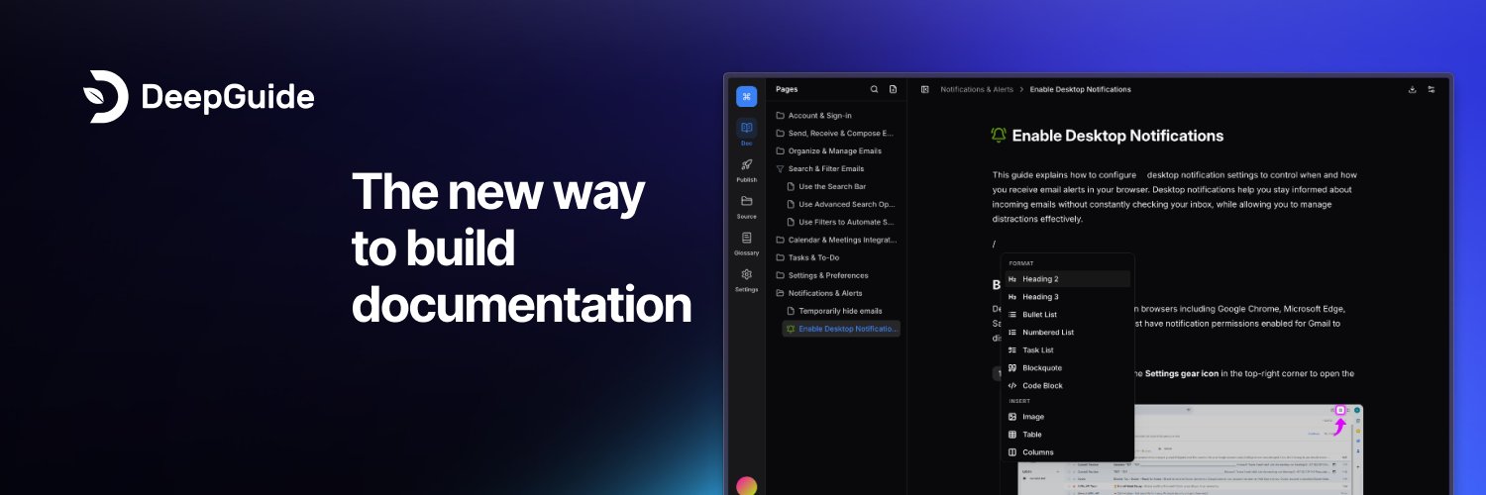This screenshot has width=1486, height=495.
Task: Collapse the Search & Filter Emails group
Action: [836, 169]
